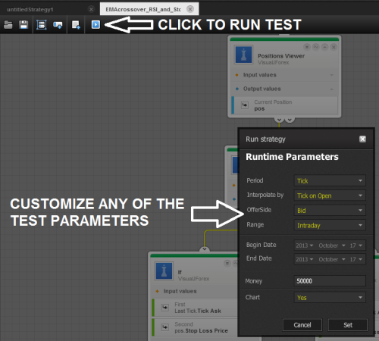Open the Begin Date day dropdown
This screenshot has width=379, height=341.
click(x=356, y=246)
